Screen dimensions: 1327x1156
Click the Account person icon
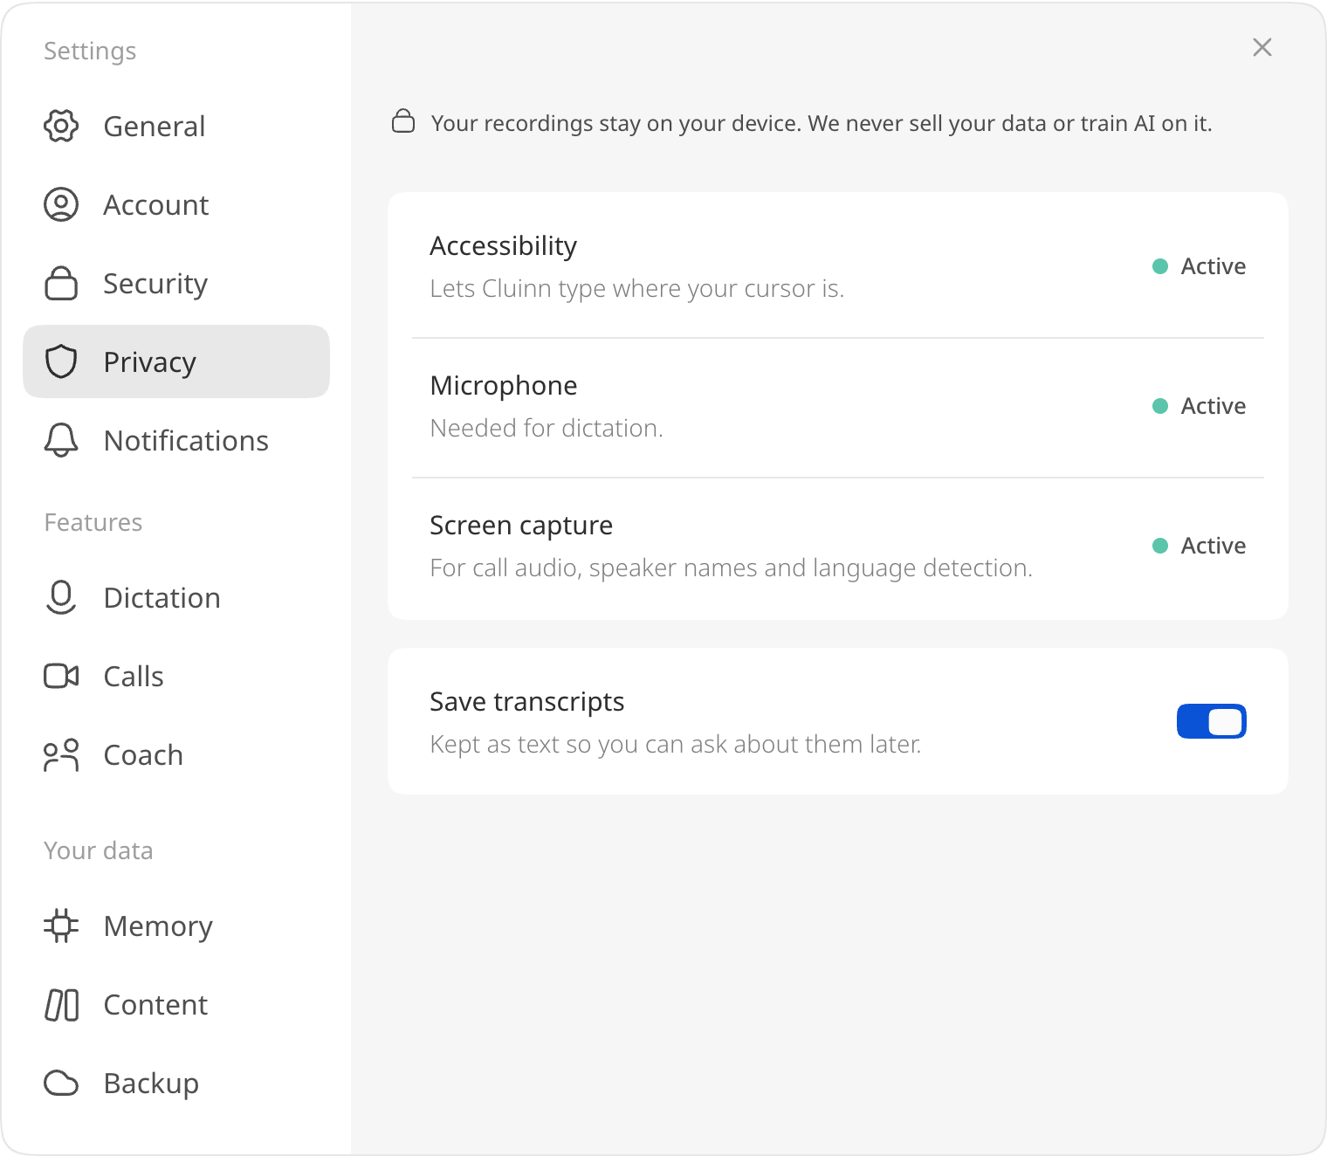[x=61, y=205]
